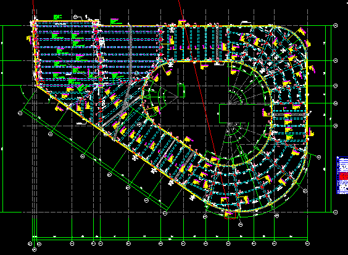Click the grid bubble at the lower-right end of the diagonal dimension line
This screenshot has height=255, width=348.
pyautogui.click(x=165, y=213)
